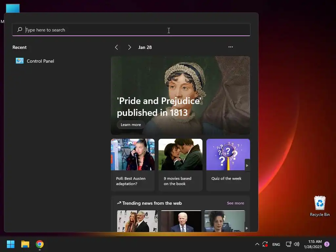The height and width of the screenshot is (252, 336).
Task: Click the Windows Start button
Action: click(11, 244)
